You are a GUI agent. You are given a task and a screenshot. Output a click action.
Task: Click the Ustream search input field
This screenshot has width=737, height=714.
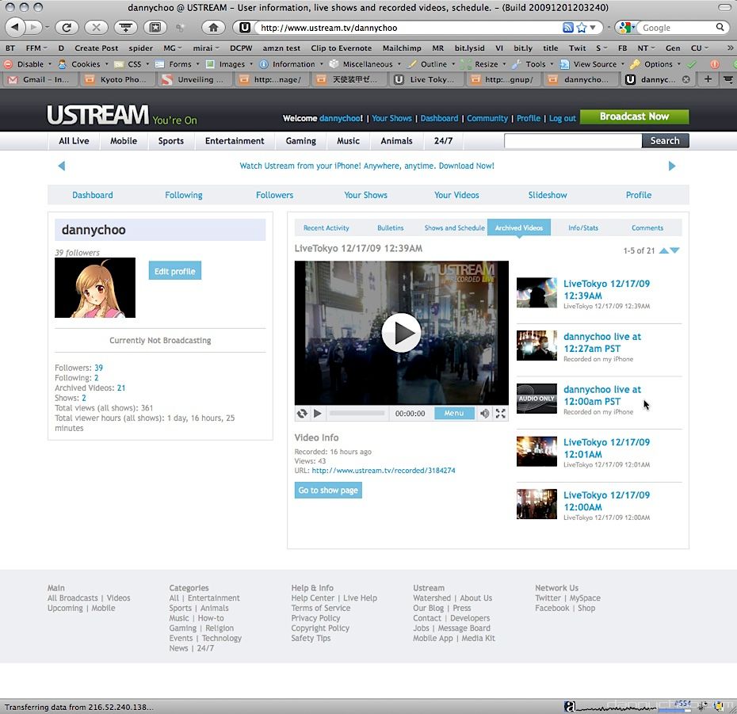(x=572, y=140)
